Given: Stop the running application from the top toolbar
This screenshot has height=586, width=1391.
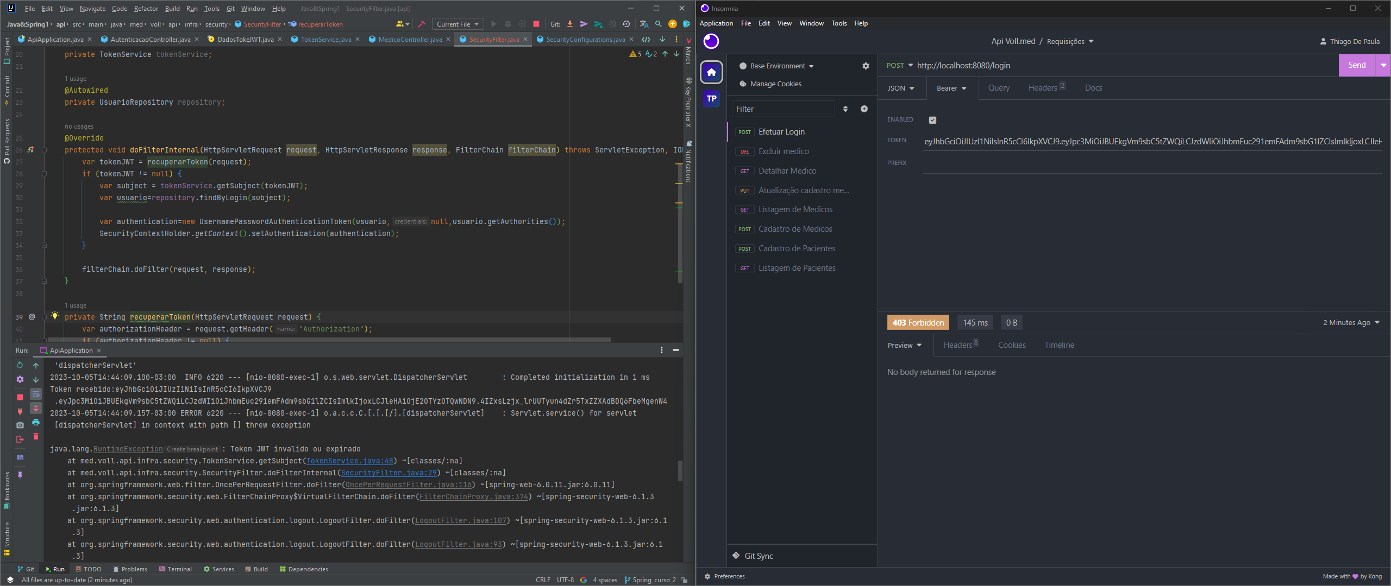Looking at the screenshot, I should [x=536, y=24].
